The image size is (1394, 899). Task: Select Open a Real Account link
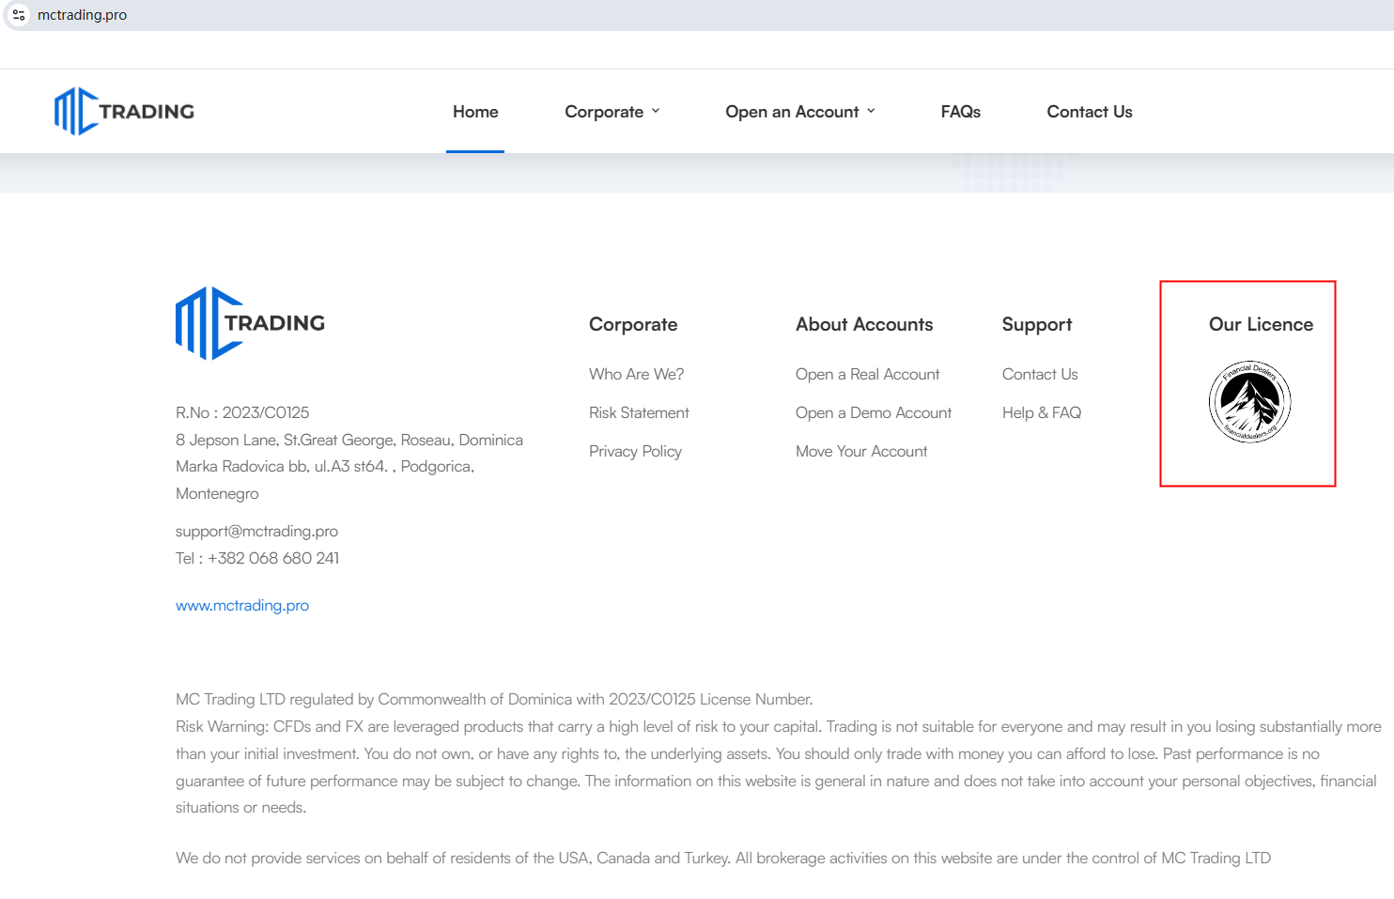click(x=867, y=374)
